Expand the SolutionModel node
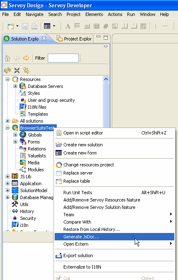This screenshot has width=178, height=280. coord(7,190)
